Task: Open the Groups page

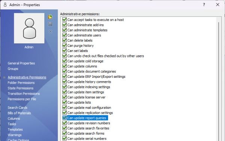Action: [13, 69]
